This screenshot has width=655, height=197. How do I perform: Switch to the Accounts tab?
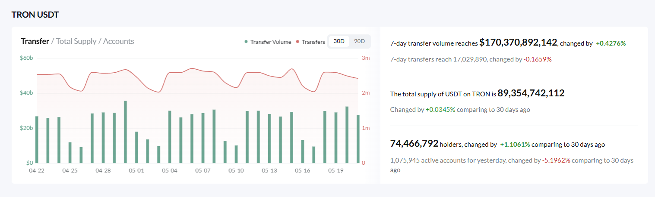point(119,41)
